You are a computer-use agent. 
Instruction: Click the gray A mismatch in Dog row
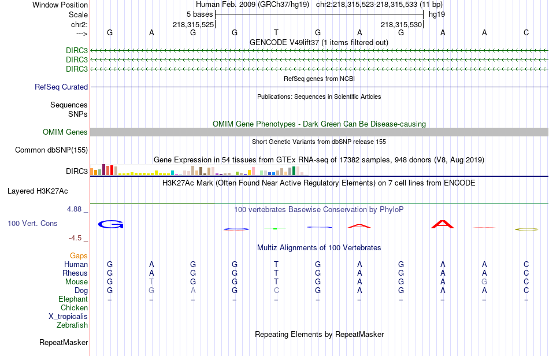193,291
